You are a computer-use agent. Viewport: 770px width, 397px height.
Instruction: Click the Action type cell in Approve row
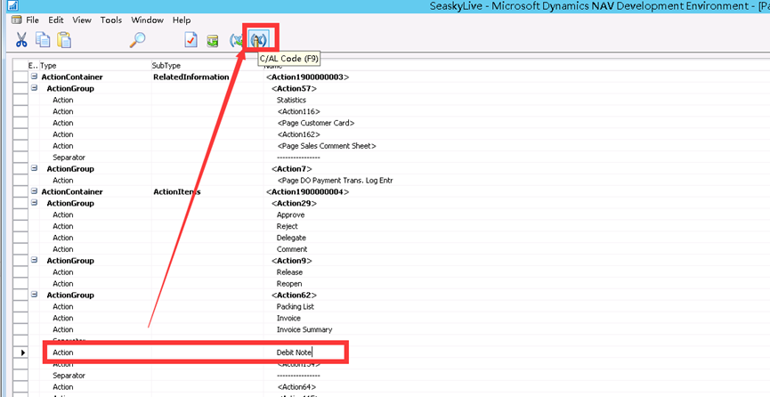(x=63, y=215)
